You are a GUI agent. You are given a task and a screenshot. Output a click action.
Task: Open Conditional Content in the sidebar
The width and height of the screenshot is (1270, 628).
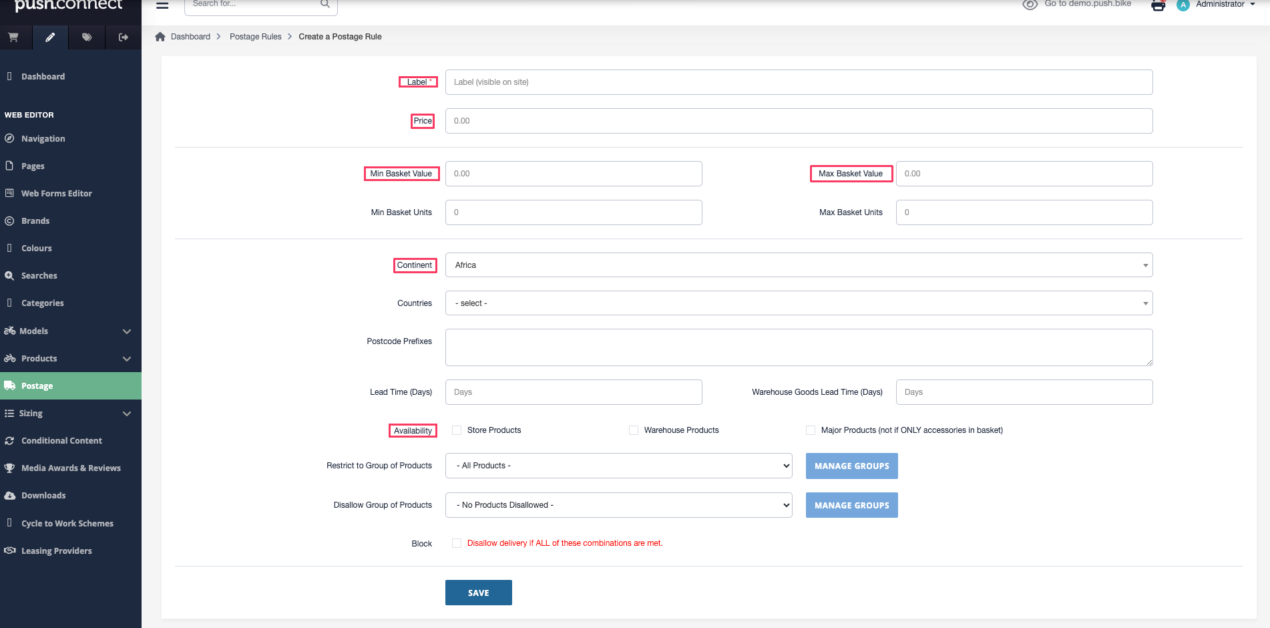click(61, 441)
